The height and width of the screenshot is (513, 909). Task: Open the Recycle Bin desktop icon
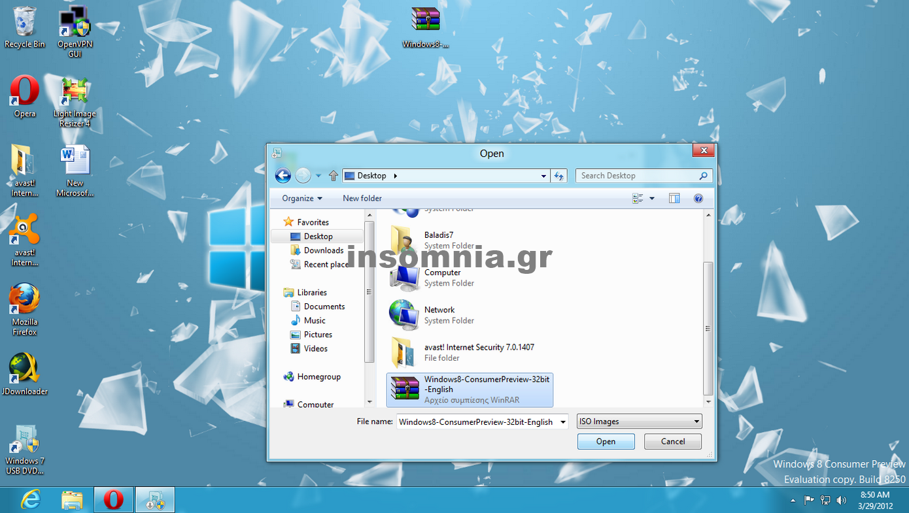(x=25, y=27)
